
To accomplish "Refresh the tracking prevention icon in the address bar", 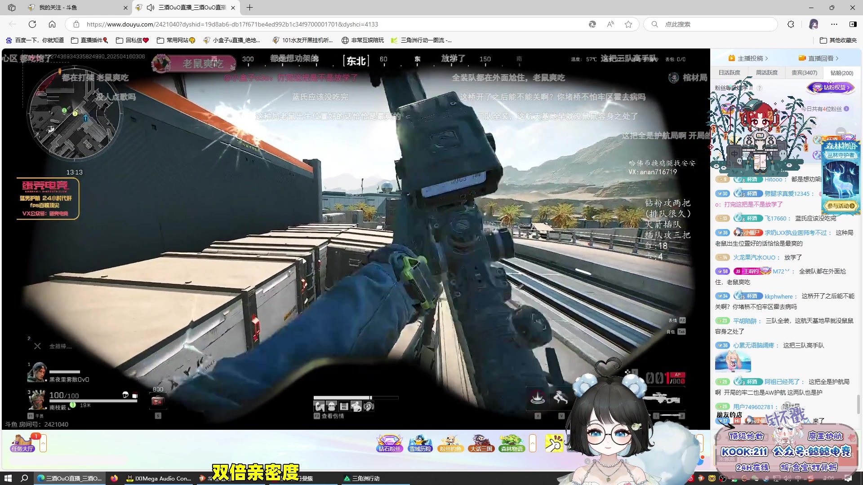I will 592,24.
